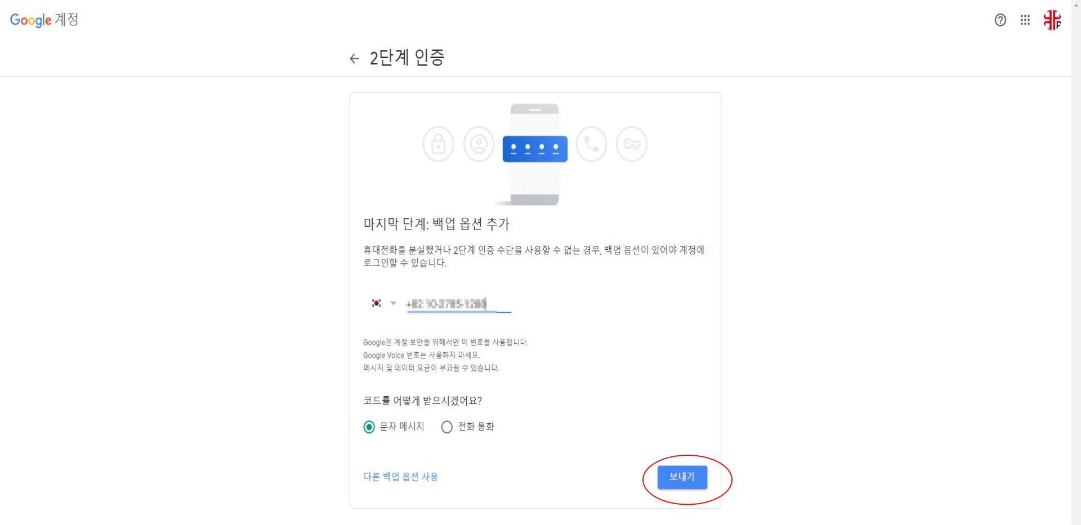Click the 문자 메시지 label text

coord(402,427)
